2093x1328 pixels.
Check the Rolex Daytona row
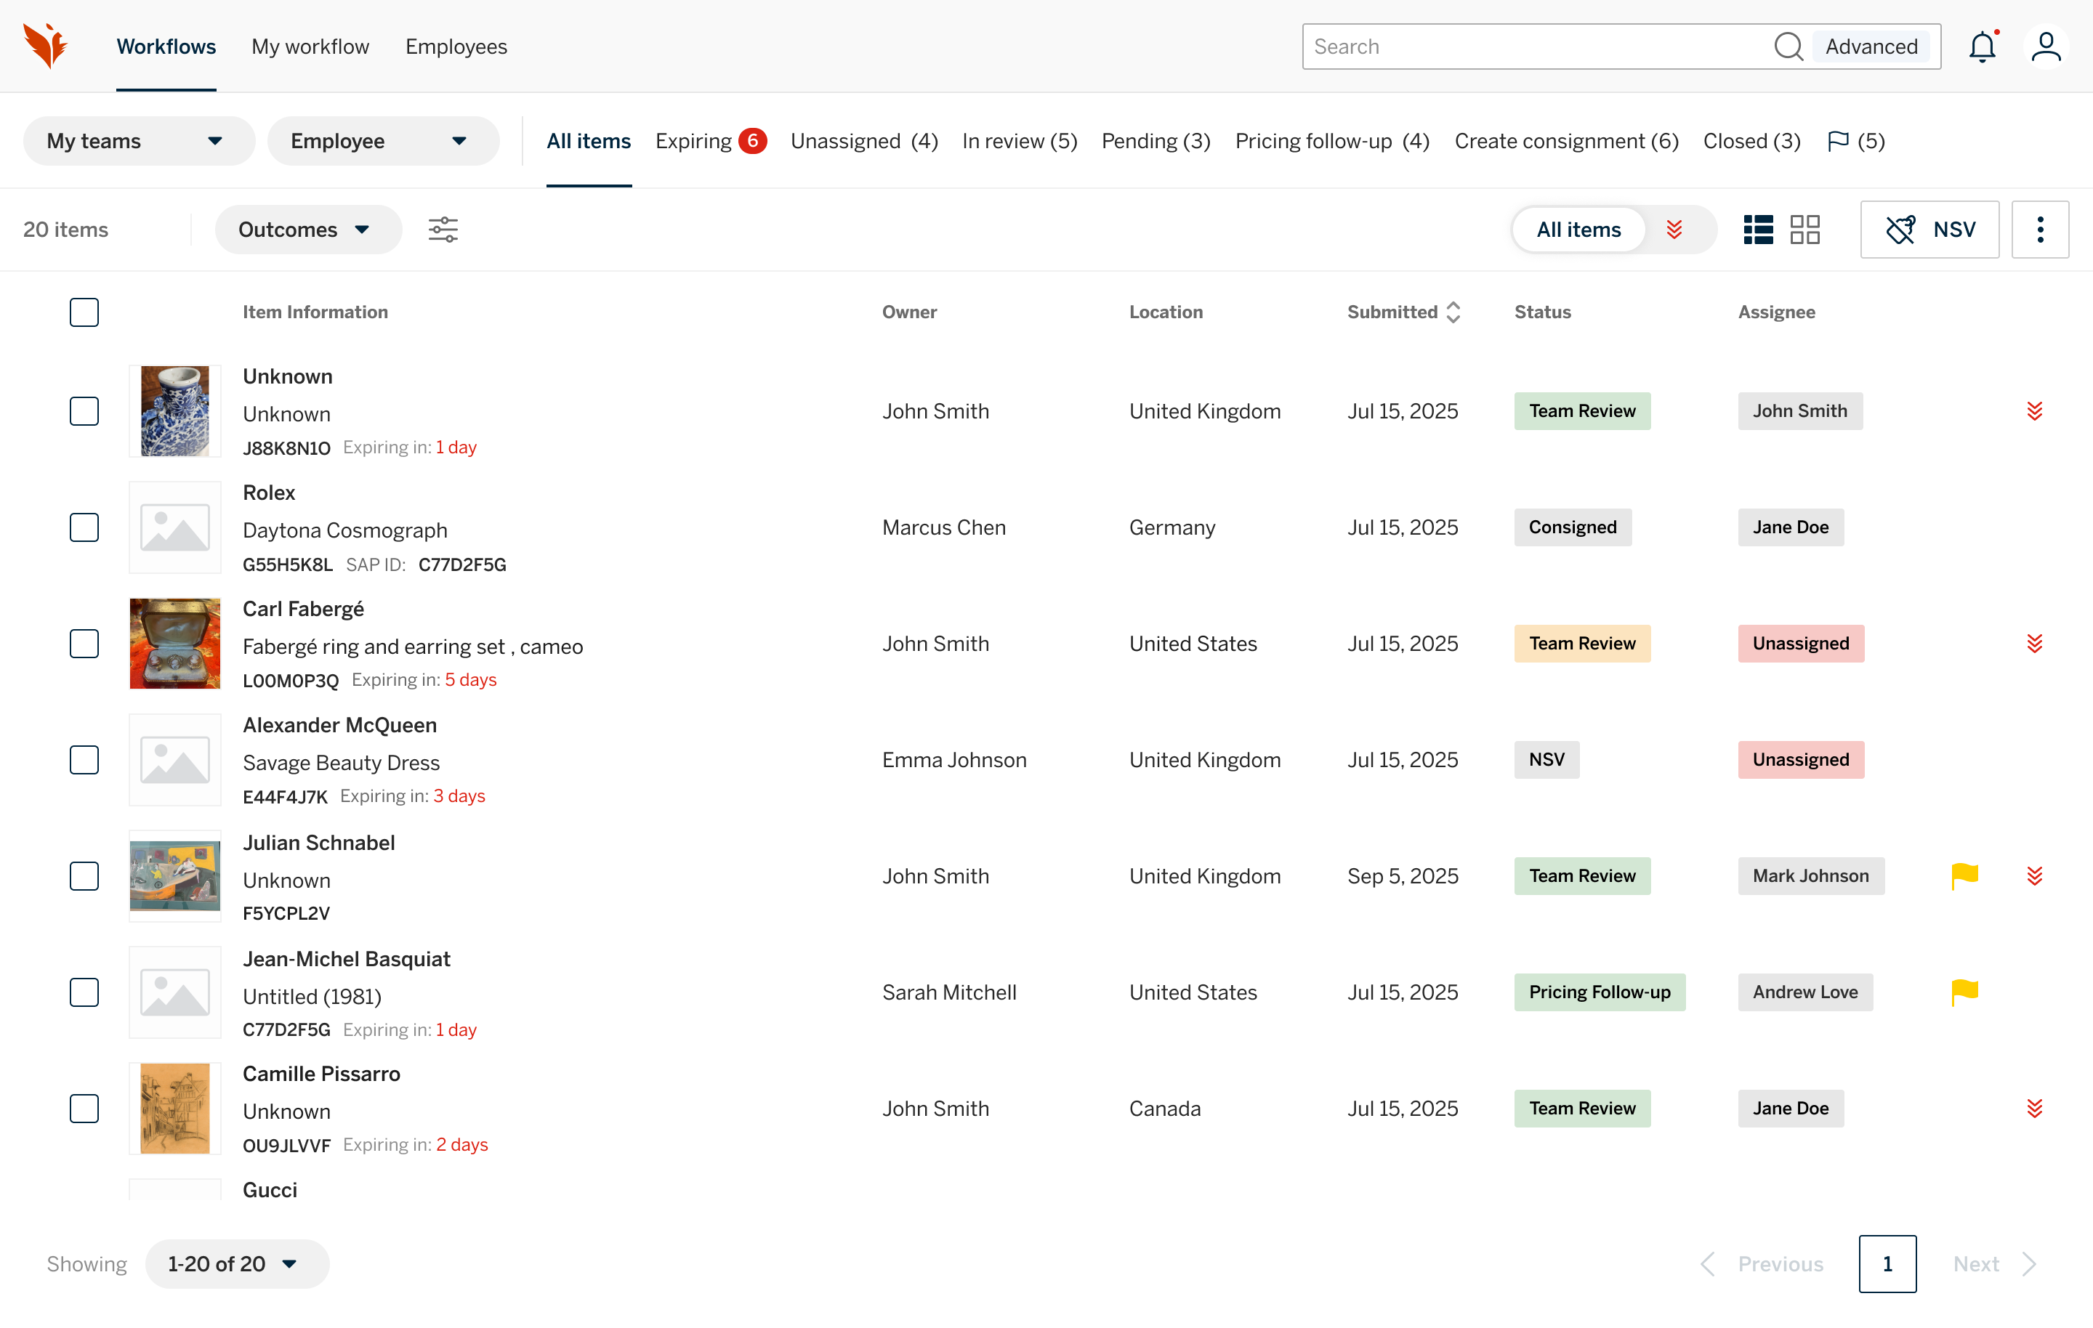[x=84, y=527]
